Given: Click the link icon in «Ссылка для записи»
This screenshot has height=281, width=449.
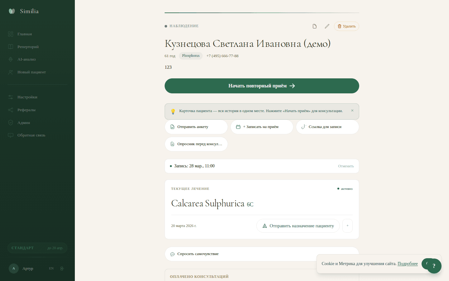Looking at the screenshot, I should 303,127.
